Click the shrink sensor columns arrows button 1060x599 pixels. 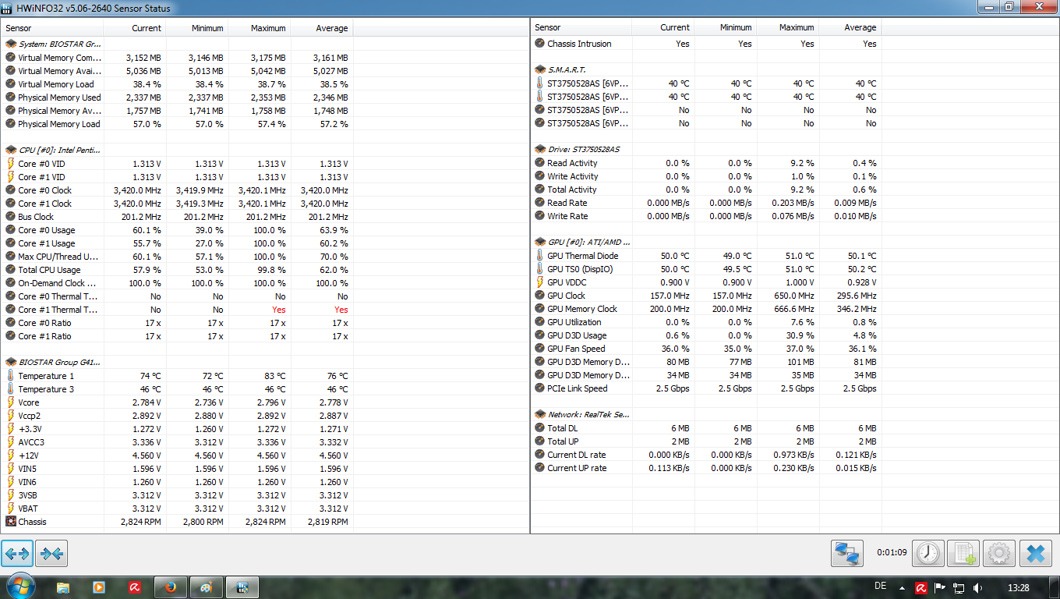pos(51,554)
